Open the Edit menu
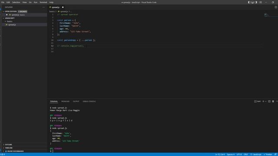The width and height of the screenshot is (278, 156). click(x=8, y=2)
